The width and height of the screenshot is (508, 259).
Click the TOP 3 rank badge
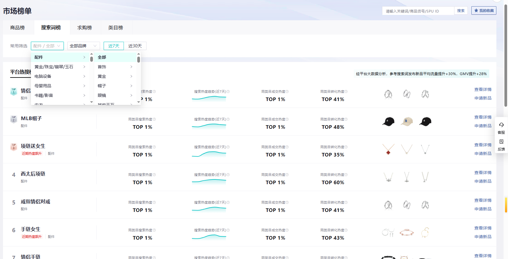coord(14,147)
